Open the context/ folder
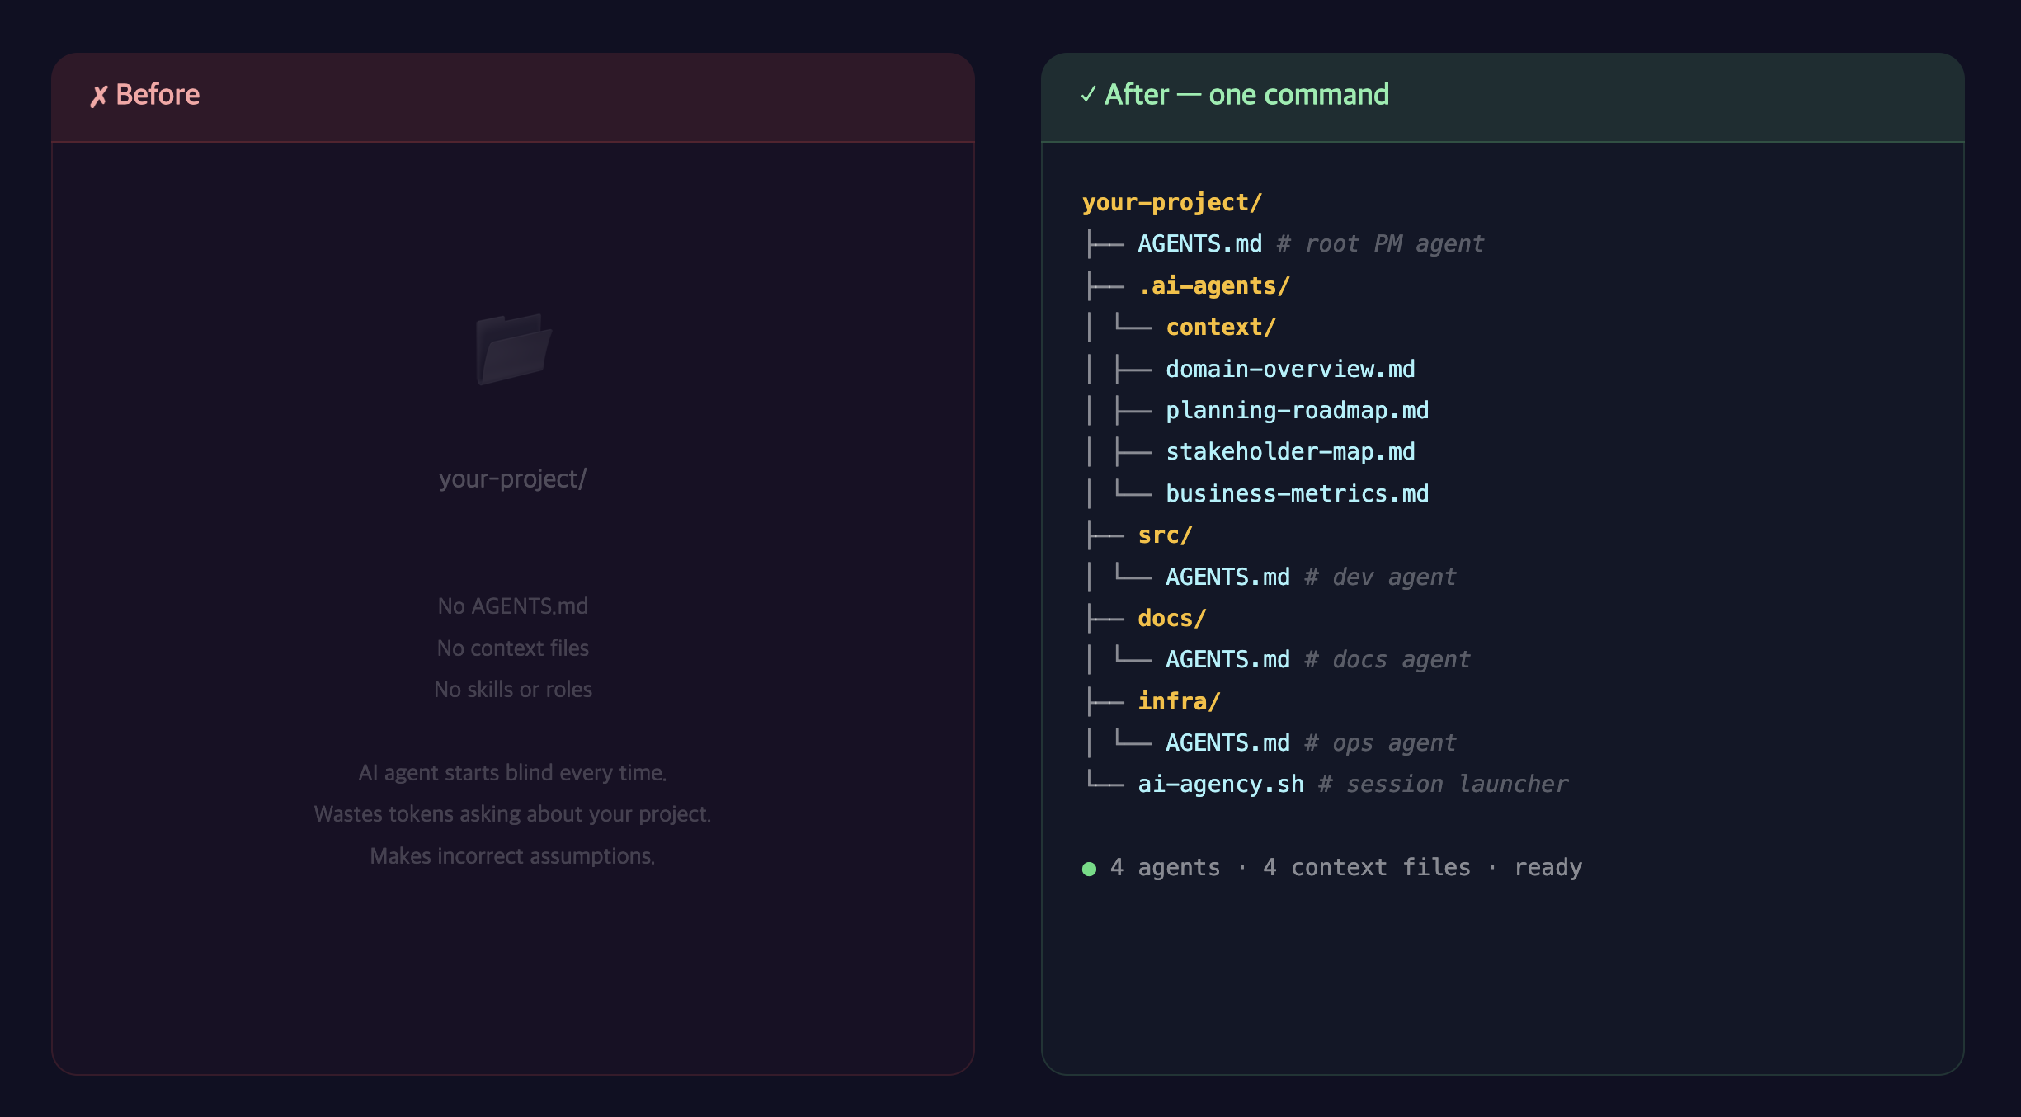 click(1220, 328)
